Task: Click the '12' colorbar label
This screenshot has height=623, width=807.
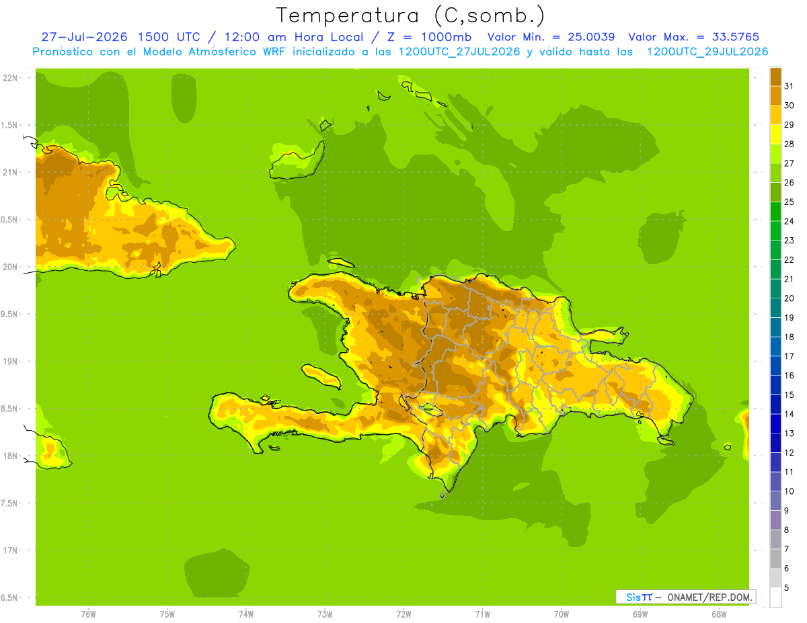Action: pos(790,452)
